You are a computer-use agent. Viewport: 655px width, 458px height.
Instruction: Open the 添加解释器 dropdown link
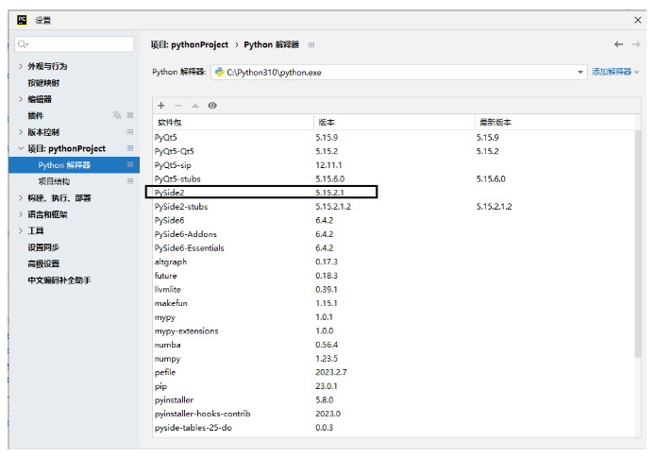(x=615, y=72)
